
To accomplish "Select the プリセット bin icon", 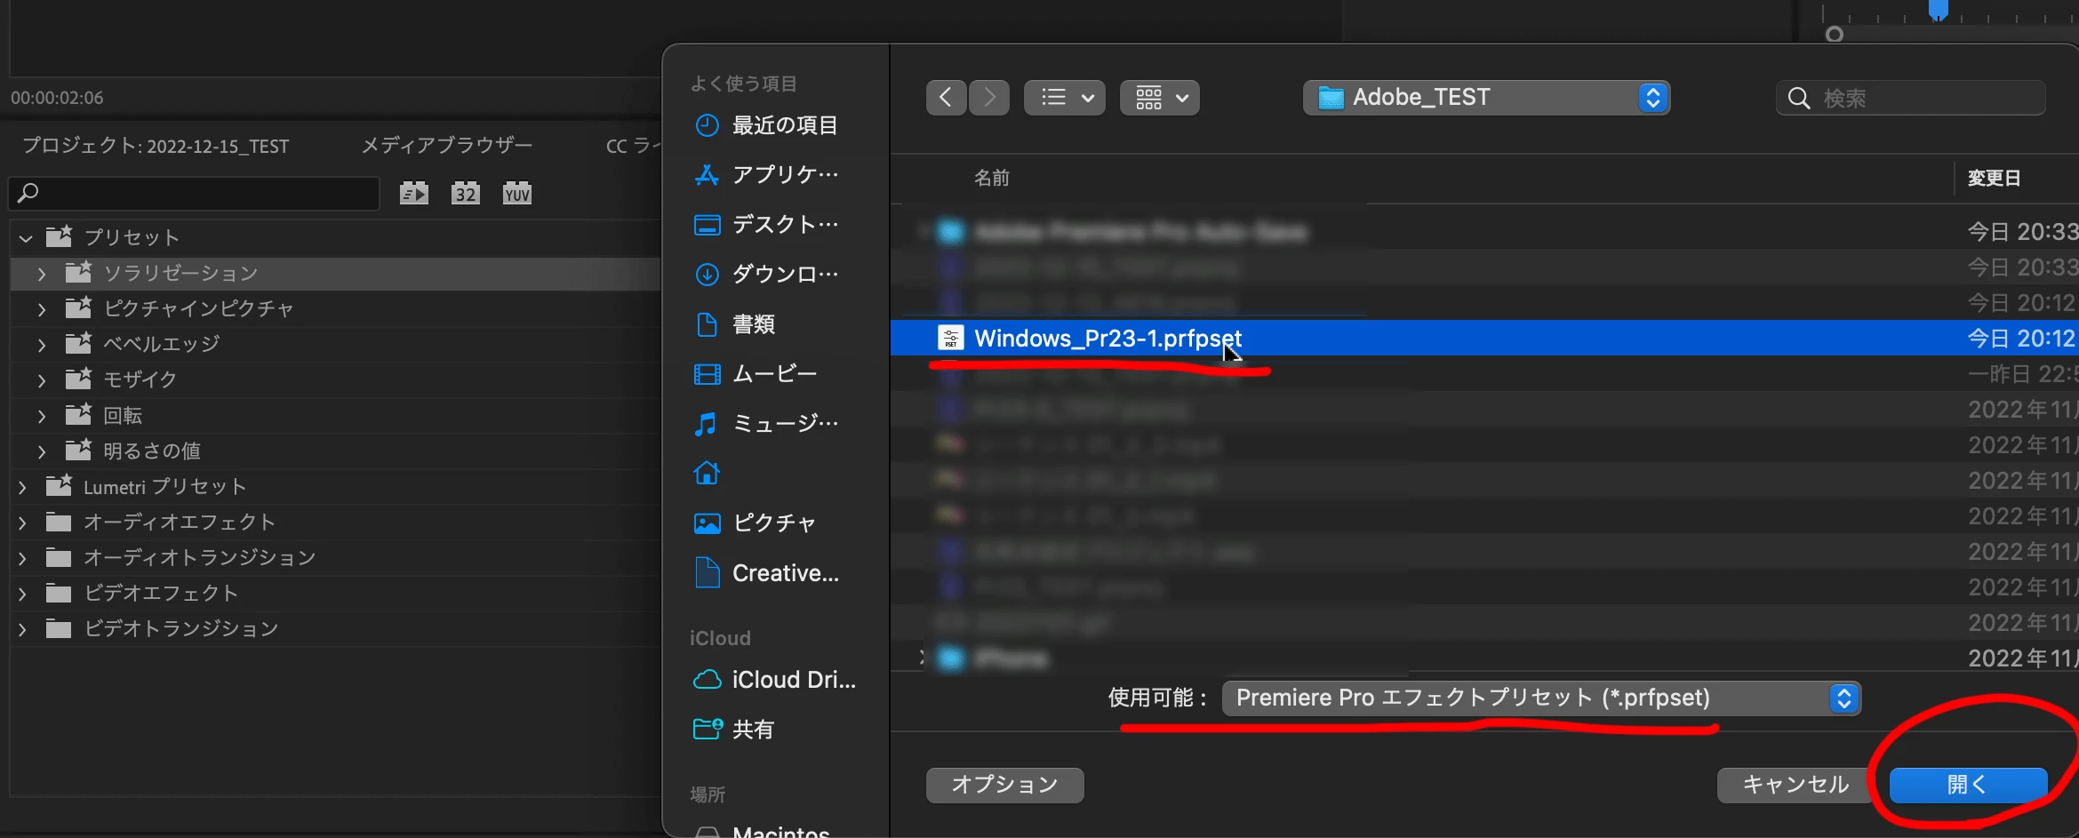I will 60,236.
